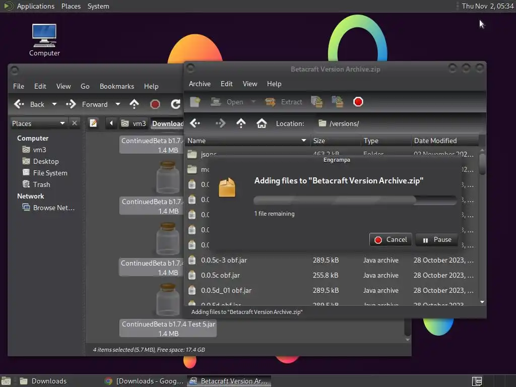
Task: Click the Add Files toolbar icon
Action: (x=316, y=102)
